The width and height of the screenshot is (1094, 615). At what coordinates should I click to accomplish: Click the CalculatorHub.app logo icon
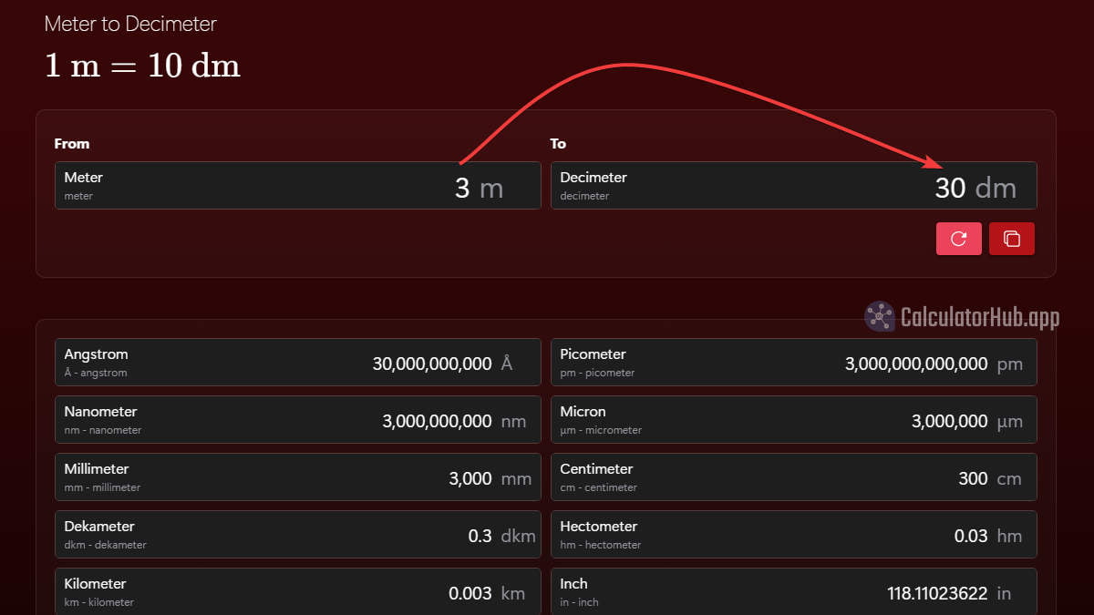point(878,317)
